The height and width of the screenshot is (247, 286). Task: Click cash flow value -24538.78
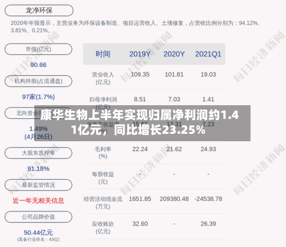click(x=208, y=199)
